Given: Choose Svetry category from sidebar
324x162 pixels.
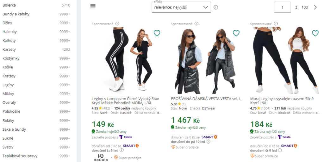Looking at the screenshot, I should coord(8,147).
